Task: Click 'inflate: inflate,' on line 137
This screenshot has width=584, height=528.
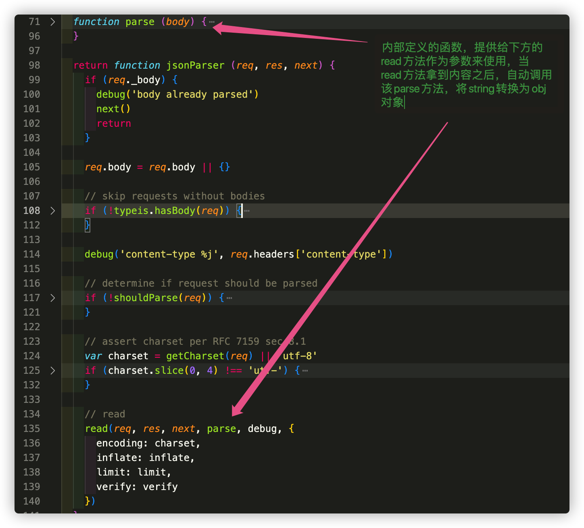Action: pyautogui.click(x=146, y=458)
